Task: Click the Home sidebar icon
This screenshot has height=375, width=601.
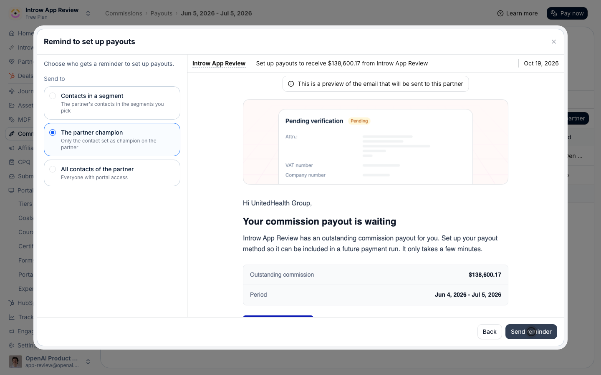Action: 12,33
